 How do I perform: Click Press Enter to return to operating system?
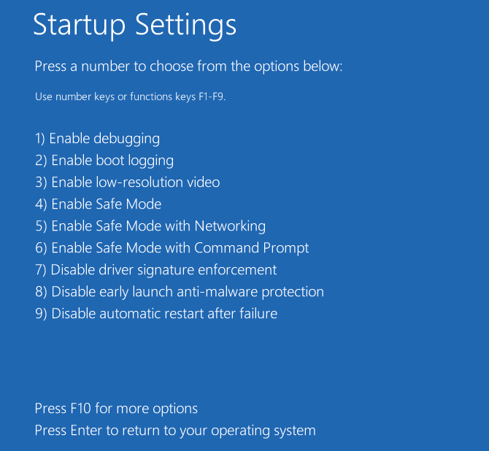tap(175, 431)
